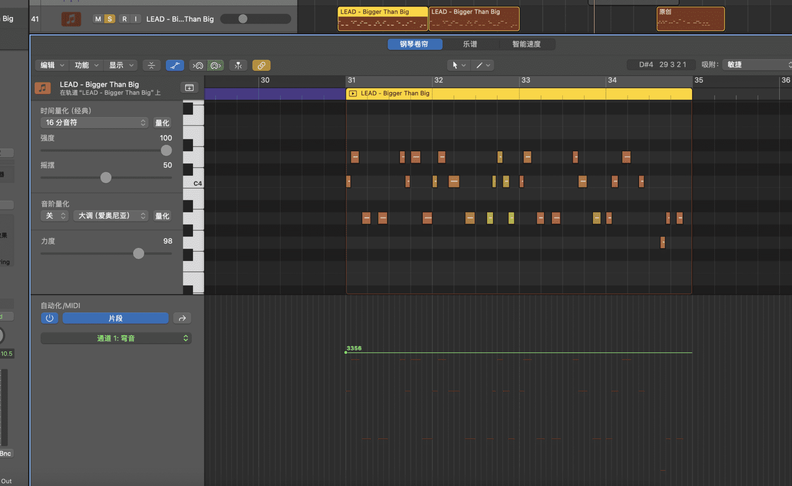Toggle automation power button
792x486 pixels.
coord(49,318)
